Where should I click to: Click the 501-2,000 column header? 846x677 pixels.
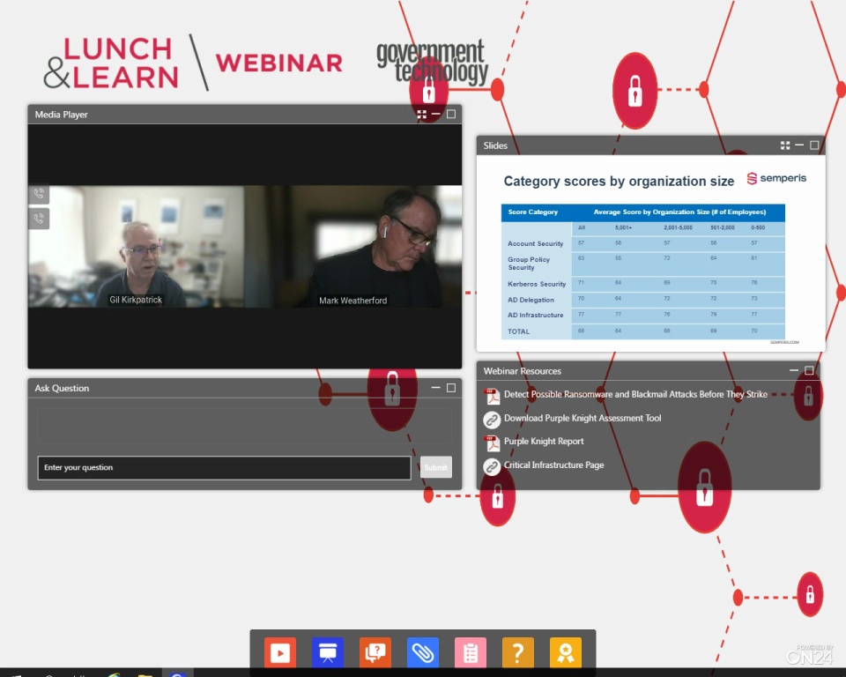point(723,227)
